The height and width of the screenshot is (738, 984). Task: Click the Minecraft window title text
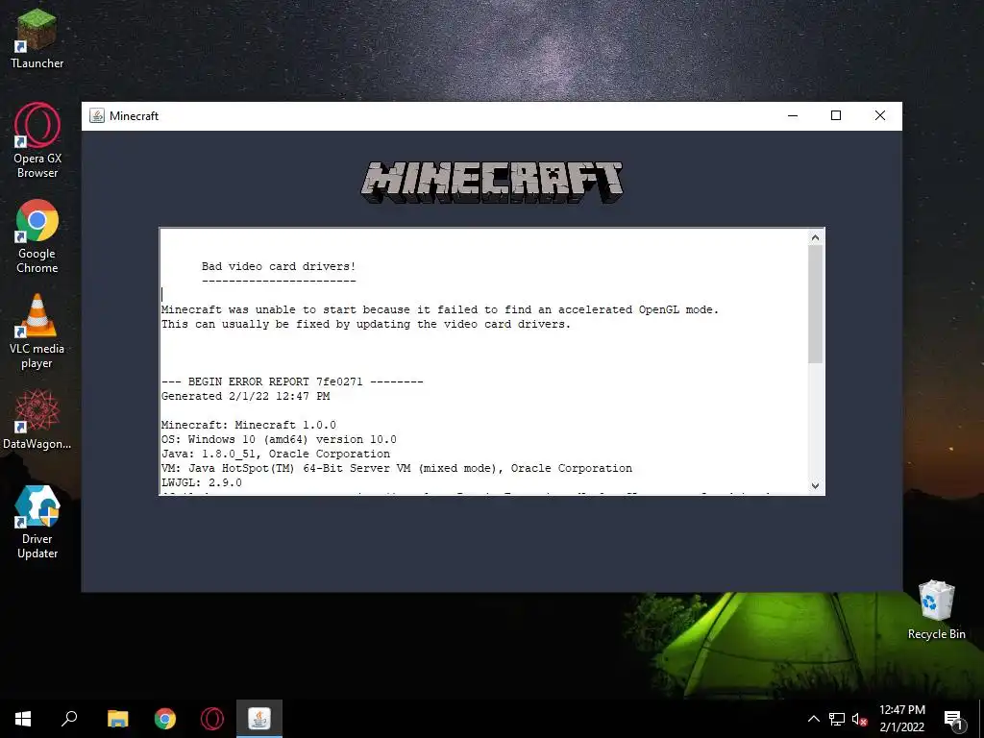click(x=134, y=116)
